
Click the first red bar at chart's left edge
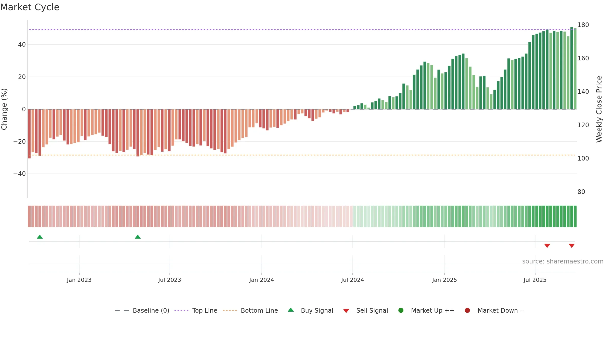(29, 134)
